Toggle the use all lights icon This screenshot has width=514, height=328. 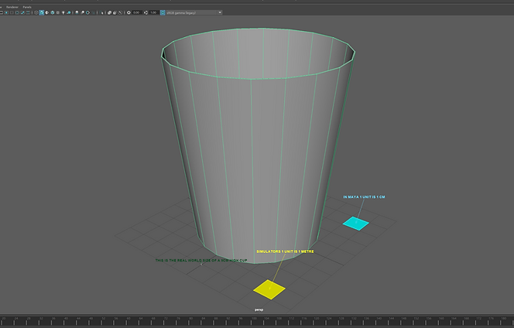pos(63,12)
